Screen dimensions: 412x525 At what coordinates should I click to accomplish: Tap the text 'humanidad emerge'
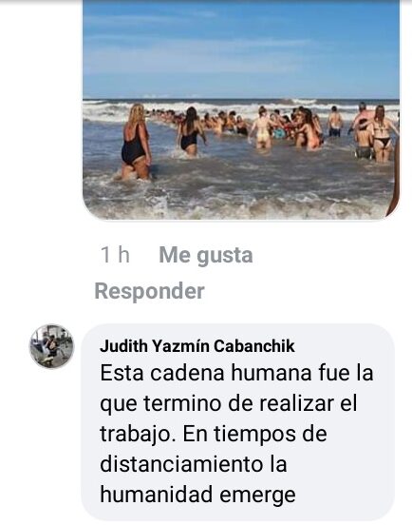[x=197, y=495]
